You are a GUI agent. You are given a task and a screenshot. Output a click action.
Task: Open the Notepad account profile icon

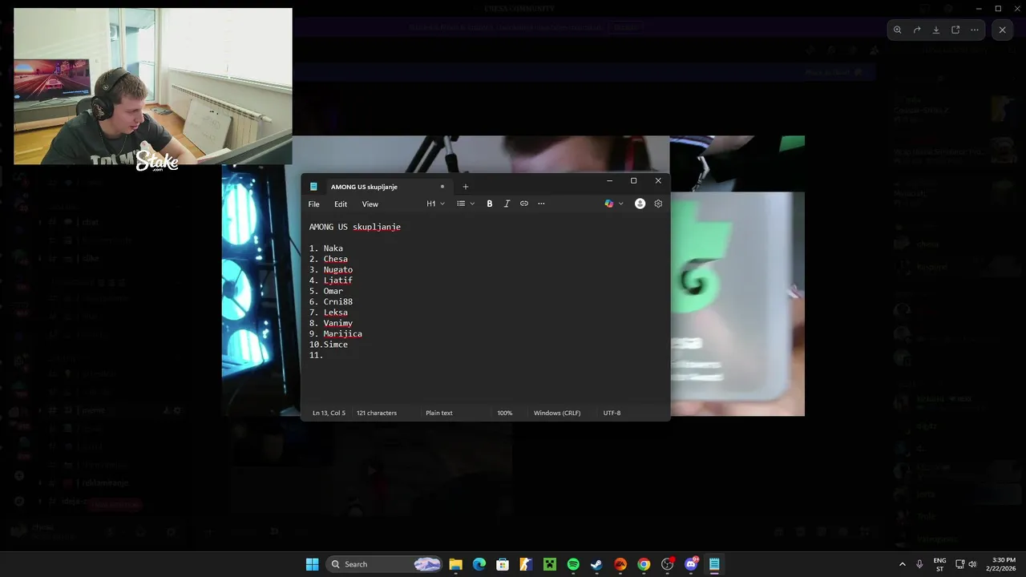click(x=640, y=204)
